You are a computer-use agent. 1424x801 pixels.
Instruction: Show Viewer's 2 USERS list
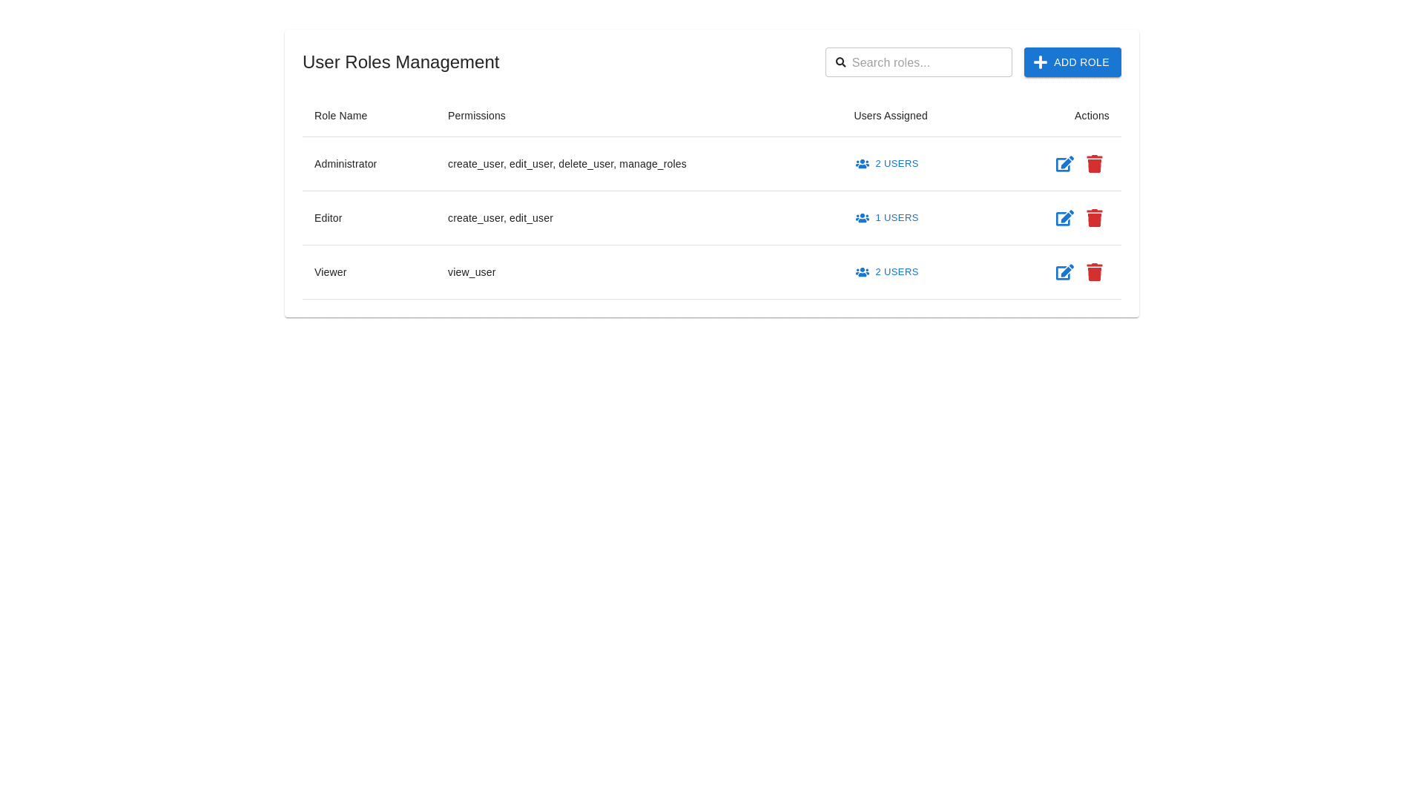pos(896,272)
